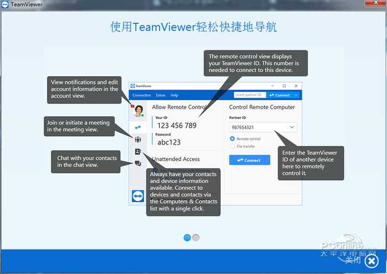The image size is (387, 274).
Task: Select the File transfer radio button
Action: click(x=232, y=146)
